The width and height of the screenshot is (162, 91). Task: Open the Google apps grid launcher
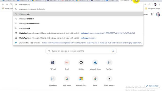point(152,14)
